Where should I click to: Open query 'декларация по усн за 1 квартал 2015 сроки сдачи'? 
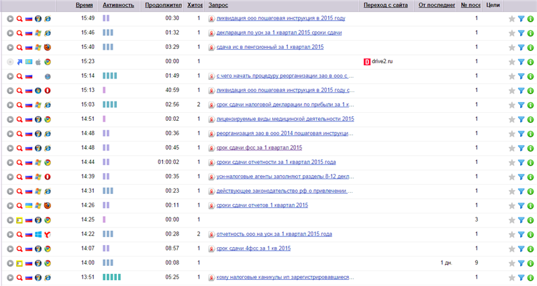tap(279, 33)
